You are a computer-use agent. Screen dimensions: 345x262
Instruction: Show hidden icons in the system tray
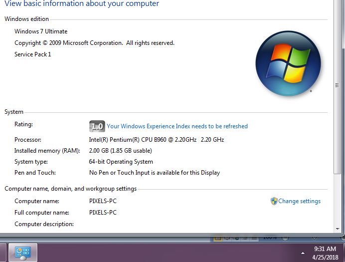coord(303,253)
